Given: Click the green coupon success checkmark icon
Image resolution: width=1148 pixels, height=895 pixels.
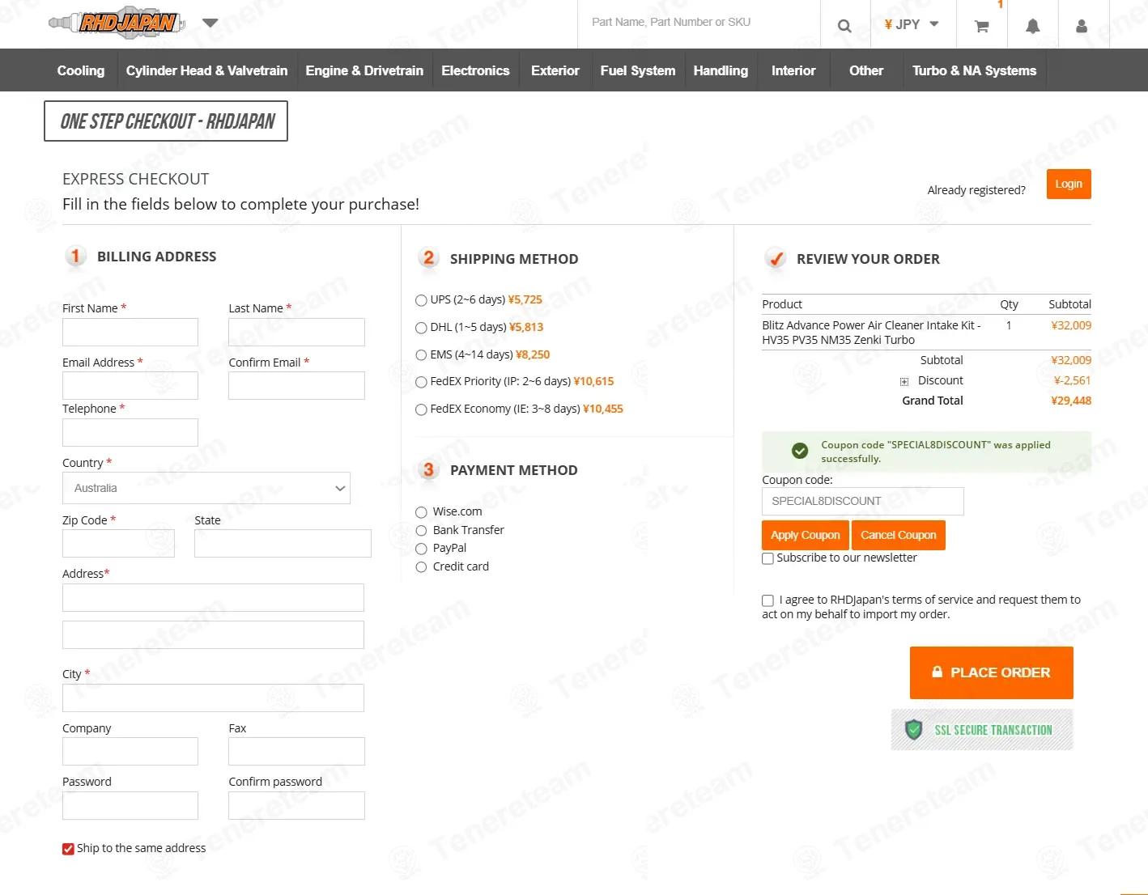Looking at the screenshot, I should [x=800, y=451].
